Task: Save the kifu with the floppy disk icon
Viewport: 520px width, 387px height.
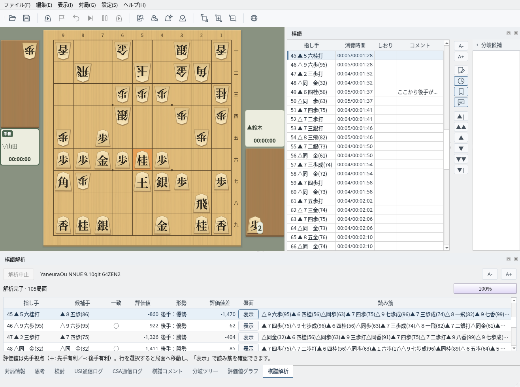Action: click(x=26, y=18)
